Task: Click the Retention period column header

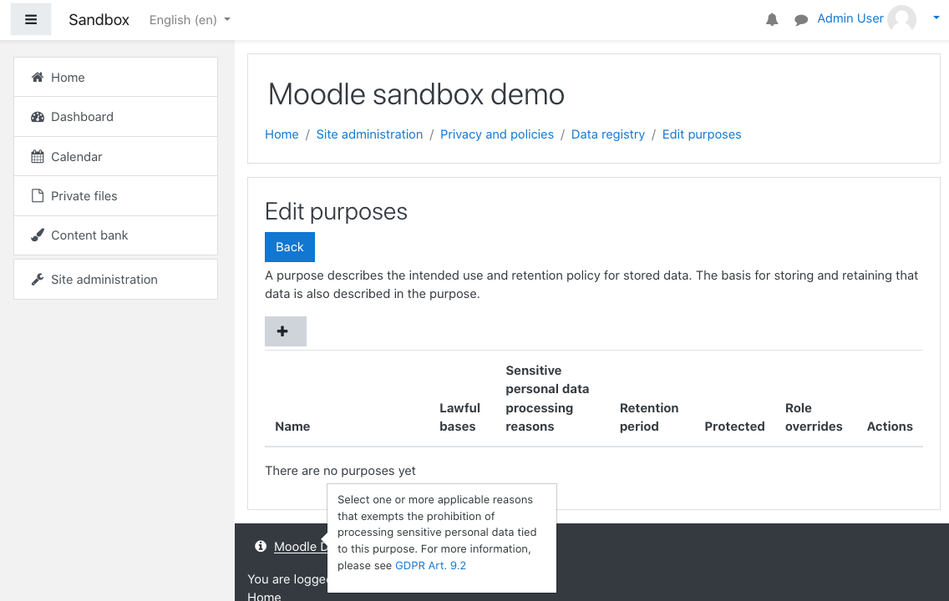Action: 649,417
